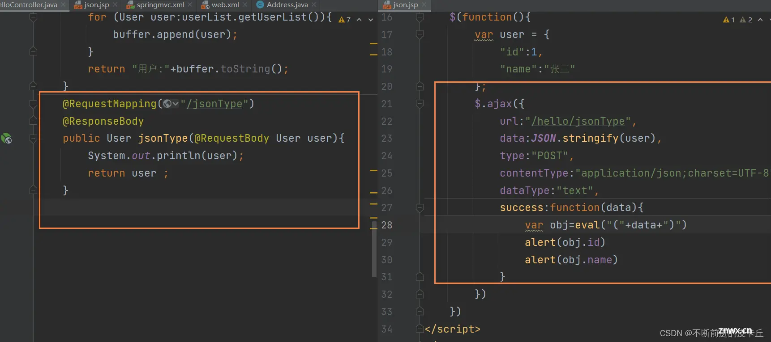Place cursor on System.out.println(user)

[x=166, y=156]
